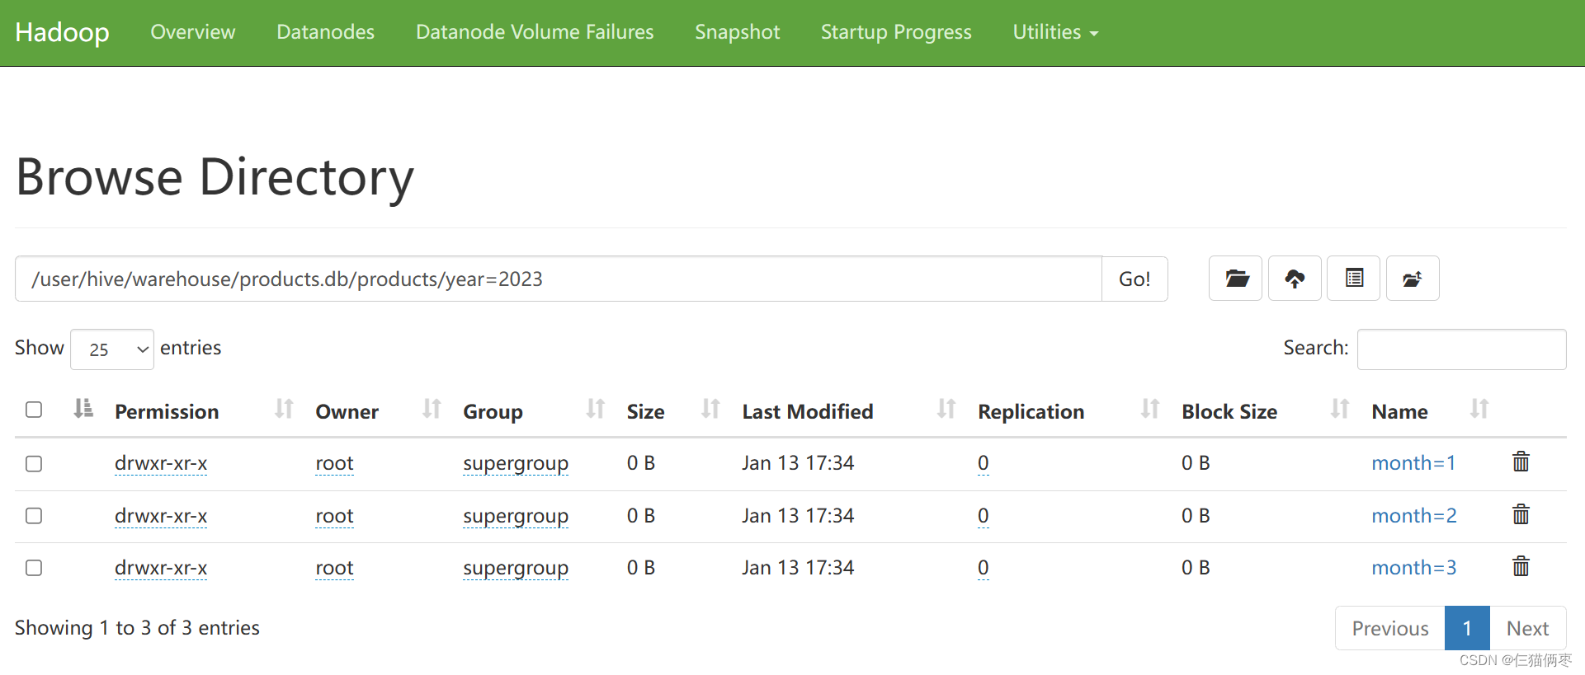1585x675 pixels.
Task: Click 'Showing 1 to 3 of 3 entries' text
Action: (137, 628)
